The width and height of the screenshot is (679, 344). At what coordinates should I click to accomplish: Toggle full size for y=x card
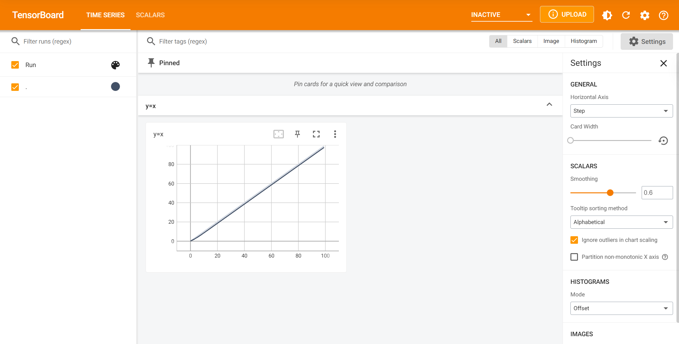click(316, 134)
